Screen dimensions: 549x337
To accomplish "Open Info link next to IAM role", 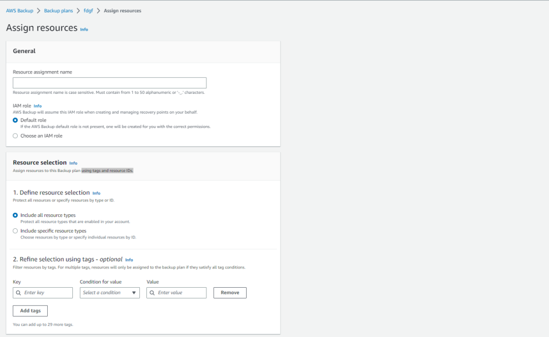I will click(x=38, y=106).
